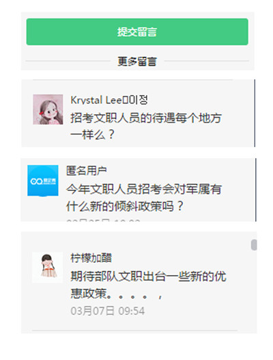
Task: Click the first line 招考文职人员的待遇每个地方
Action: 146,118
